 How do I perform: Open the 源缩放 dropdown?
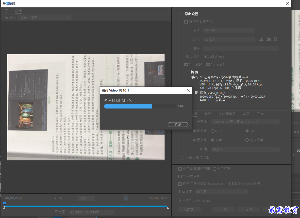[45, 17]
